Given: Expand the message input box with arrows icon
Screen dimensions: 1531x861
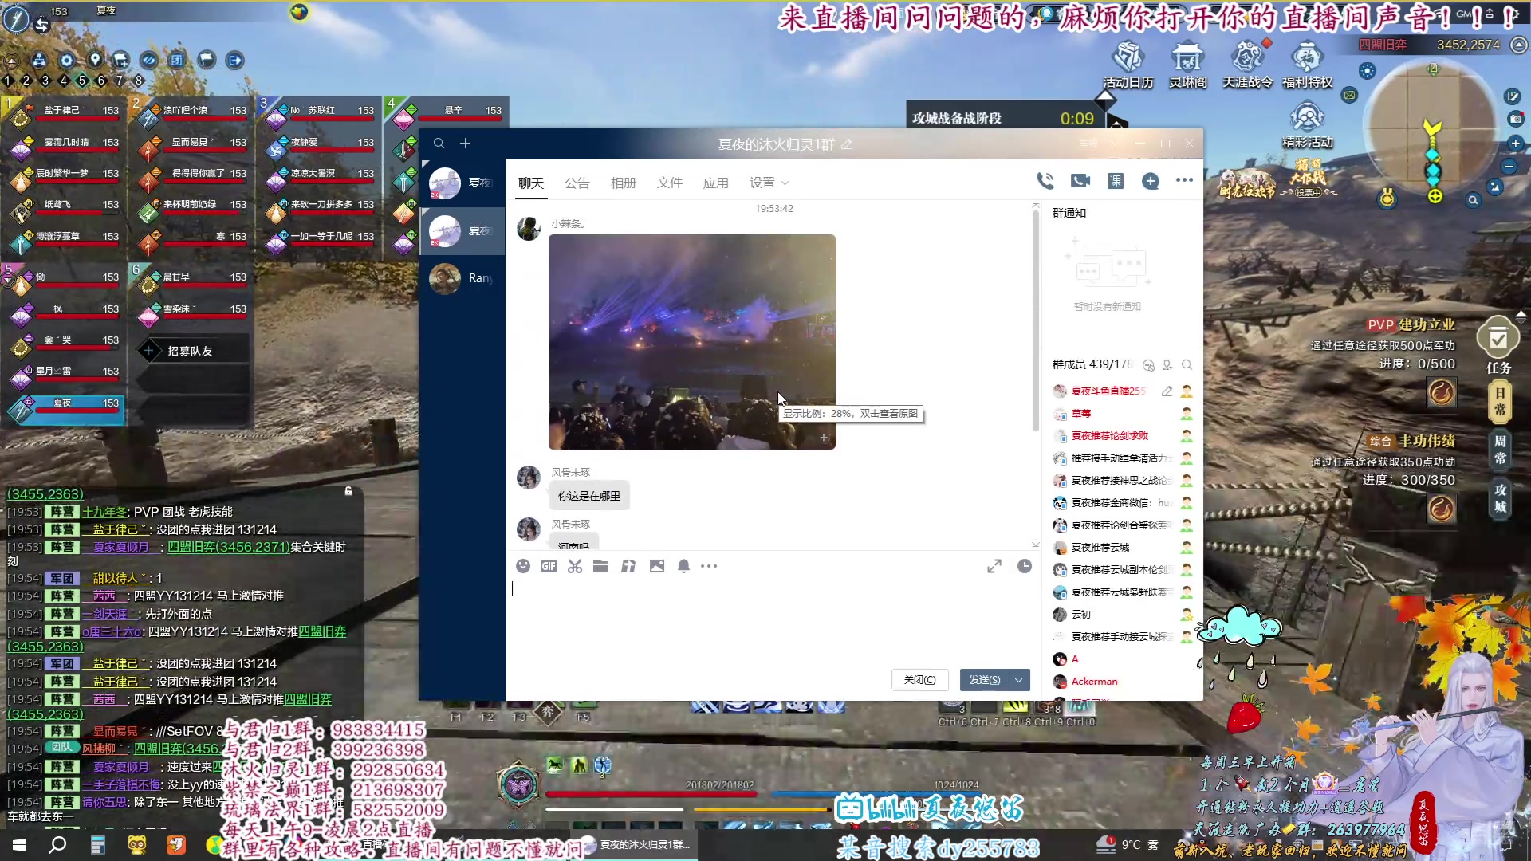Looking at the screenshot, I should click(x=994, y=566).
